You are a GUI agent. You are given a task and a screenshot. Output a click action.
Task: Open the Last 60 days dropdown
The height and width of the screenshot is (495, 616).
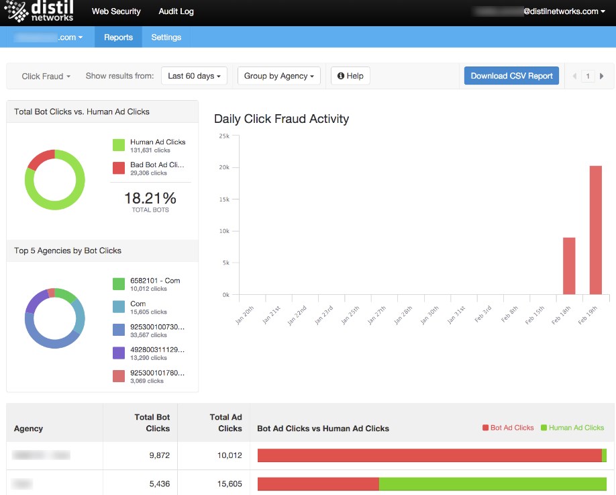click(194, 76)
